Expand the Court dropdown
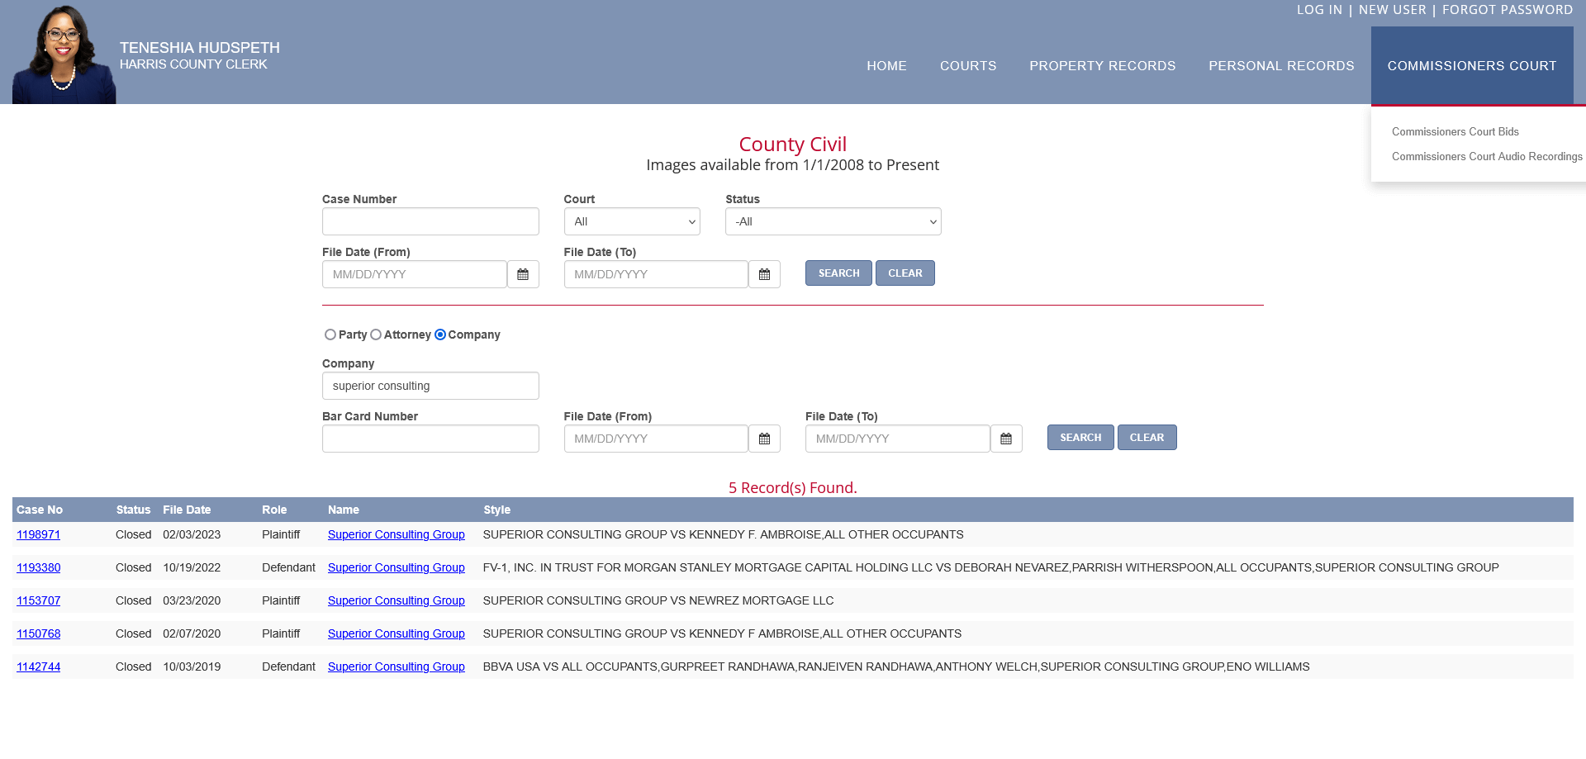The width and height of the screenshot is (1586, 759). click(632, 221)
